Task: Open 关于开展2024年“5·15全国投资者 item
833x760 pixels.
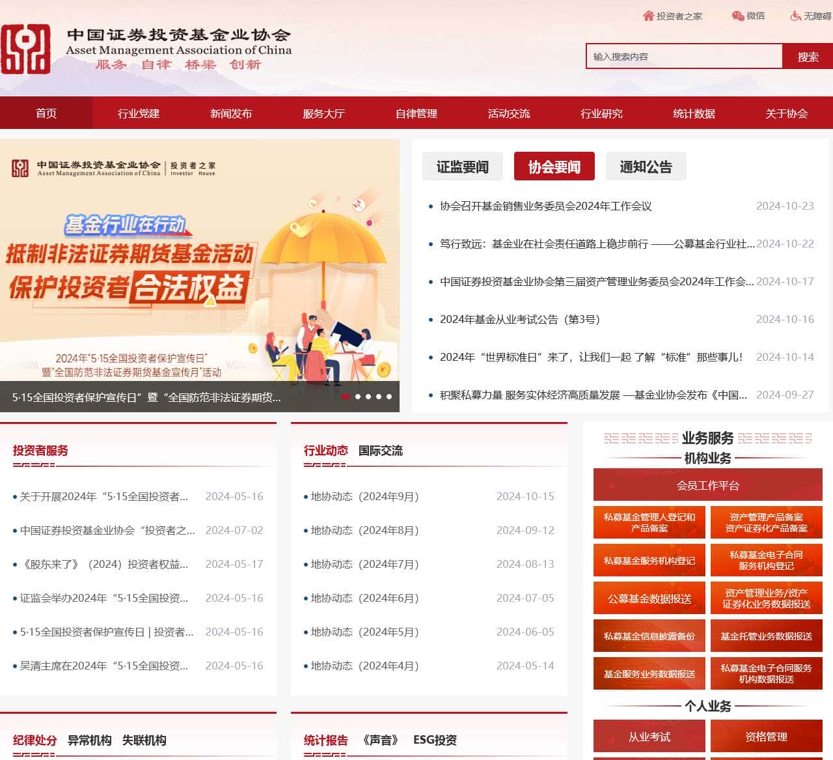Action: pos(103,496)
